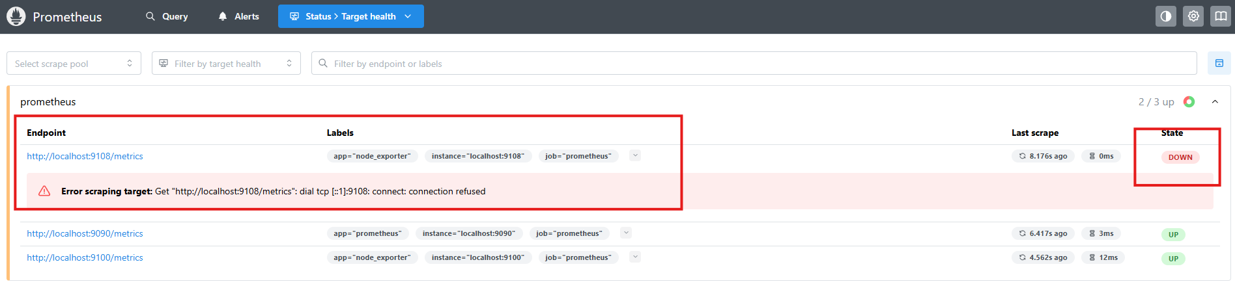Toggle the light/dark theme icon

point(1165,16)
